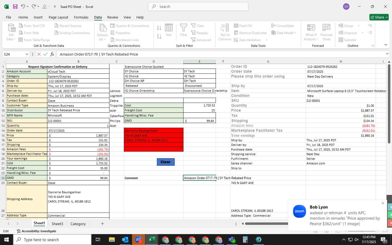
Task: Open Outlook from taskbar
Action: (x=125, y=240)
